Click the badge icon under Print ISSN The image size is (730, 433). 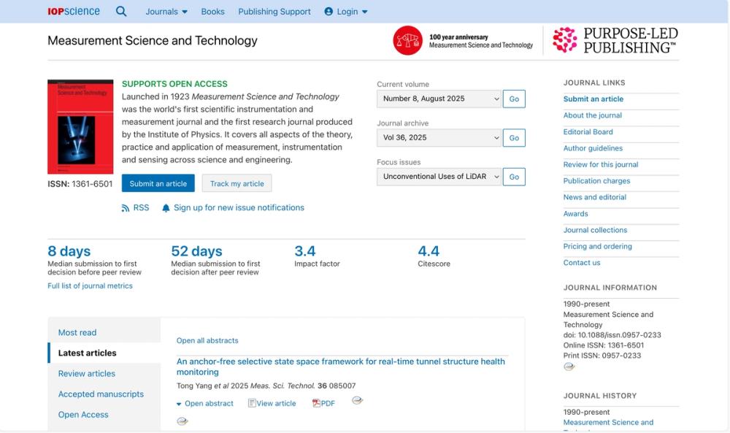point(569,367)
